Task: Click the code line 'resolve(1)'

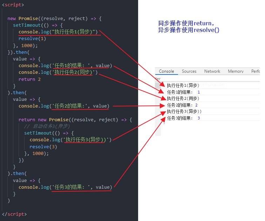Action: pyautogui.click(x=32, y=39)
